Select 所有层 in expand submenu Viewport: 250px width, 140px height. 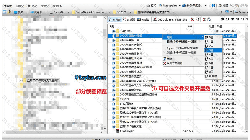[x=213, y=76]
